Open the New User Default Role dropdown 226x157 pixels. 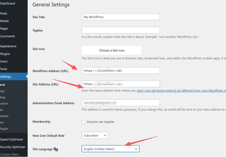tap(95, 136)
